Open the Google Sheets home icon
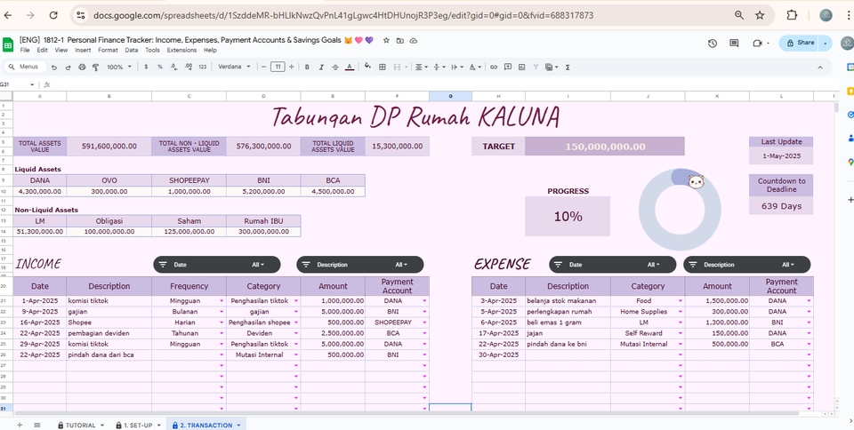This screenshot has width=854, height=430. point(8,44)
